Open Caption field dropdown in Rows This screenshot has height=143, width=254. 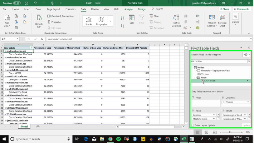[214, 115]
